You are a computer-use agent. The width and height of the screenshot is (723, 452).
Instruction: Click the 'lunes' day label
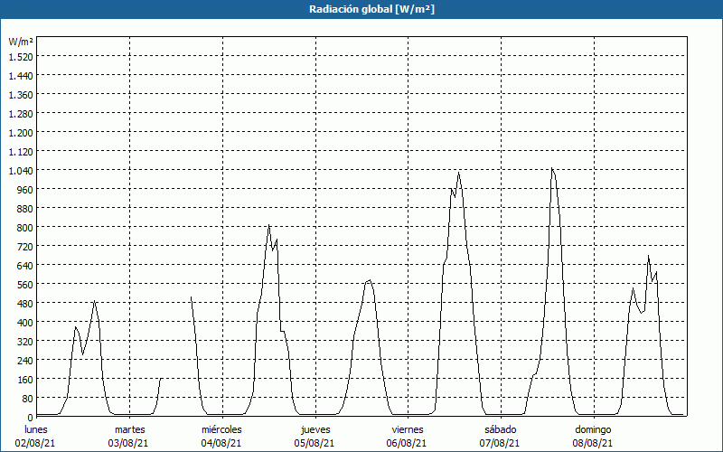[36, 429]
